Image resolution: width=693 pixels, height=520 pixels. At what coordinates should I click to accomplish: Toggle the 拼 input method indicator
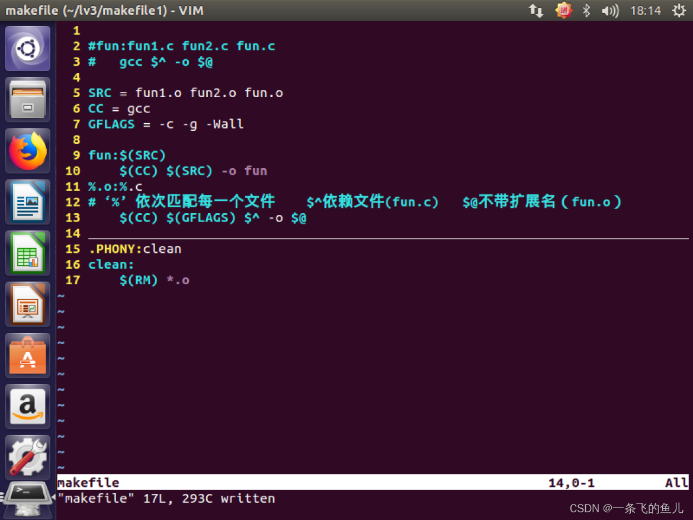pyautogui.click(x=563, y=10)
